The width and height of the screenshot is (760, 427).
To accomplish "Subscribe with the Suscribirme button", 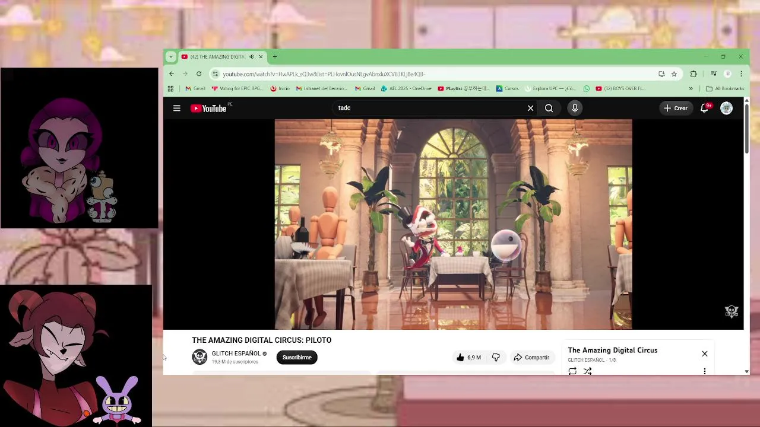I will coord(297,358).
